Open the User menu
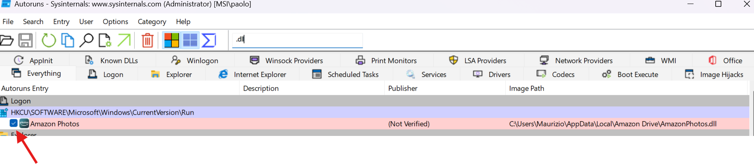The width and height of the screenshot is (754, 164). pyautogui.click(x=86, y=22)
